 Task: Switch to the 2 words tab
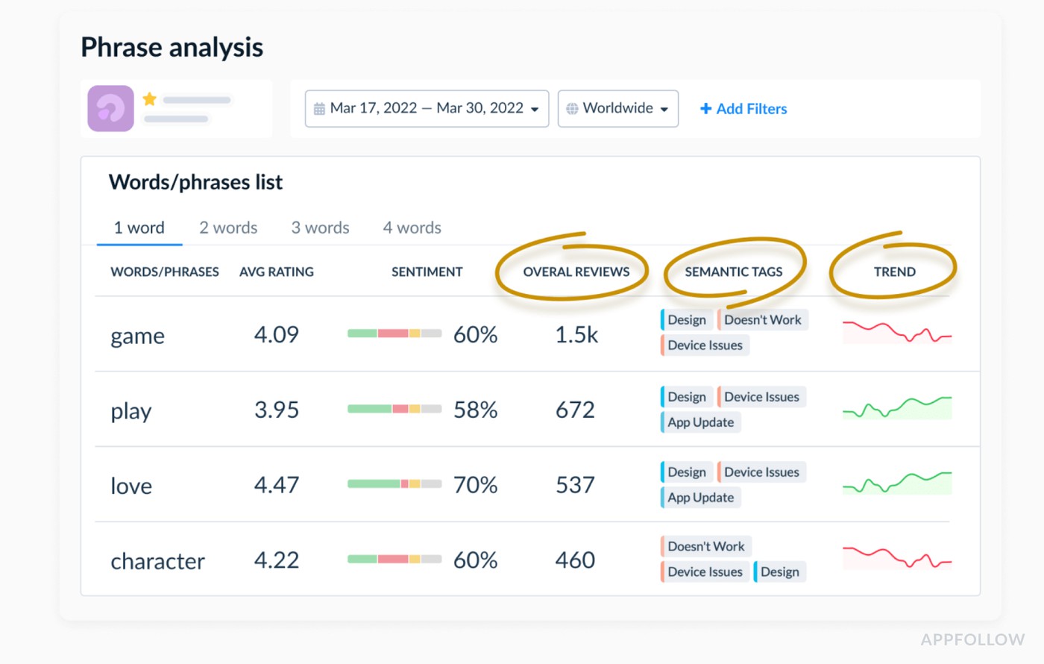(x=227, y=228)
